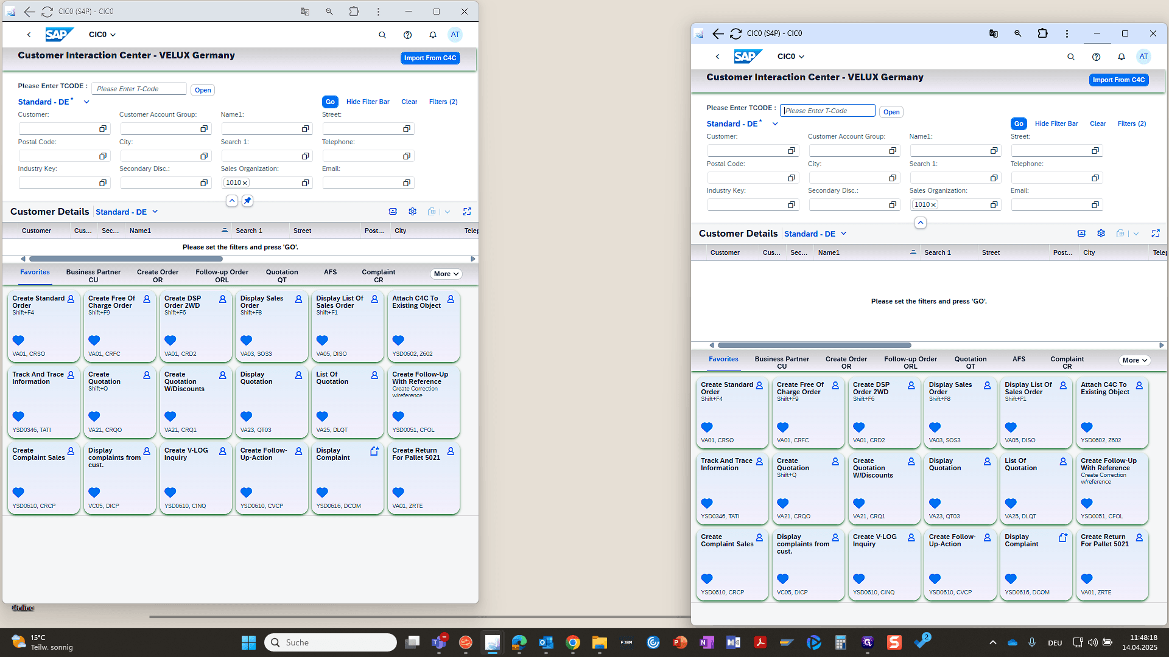Open browser zoom icon in the left window
The image size is (1169, 657).
click(329, 12)
